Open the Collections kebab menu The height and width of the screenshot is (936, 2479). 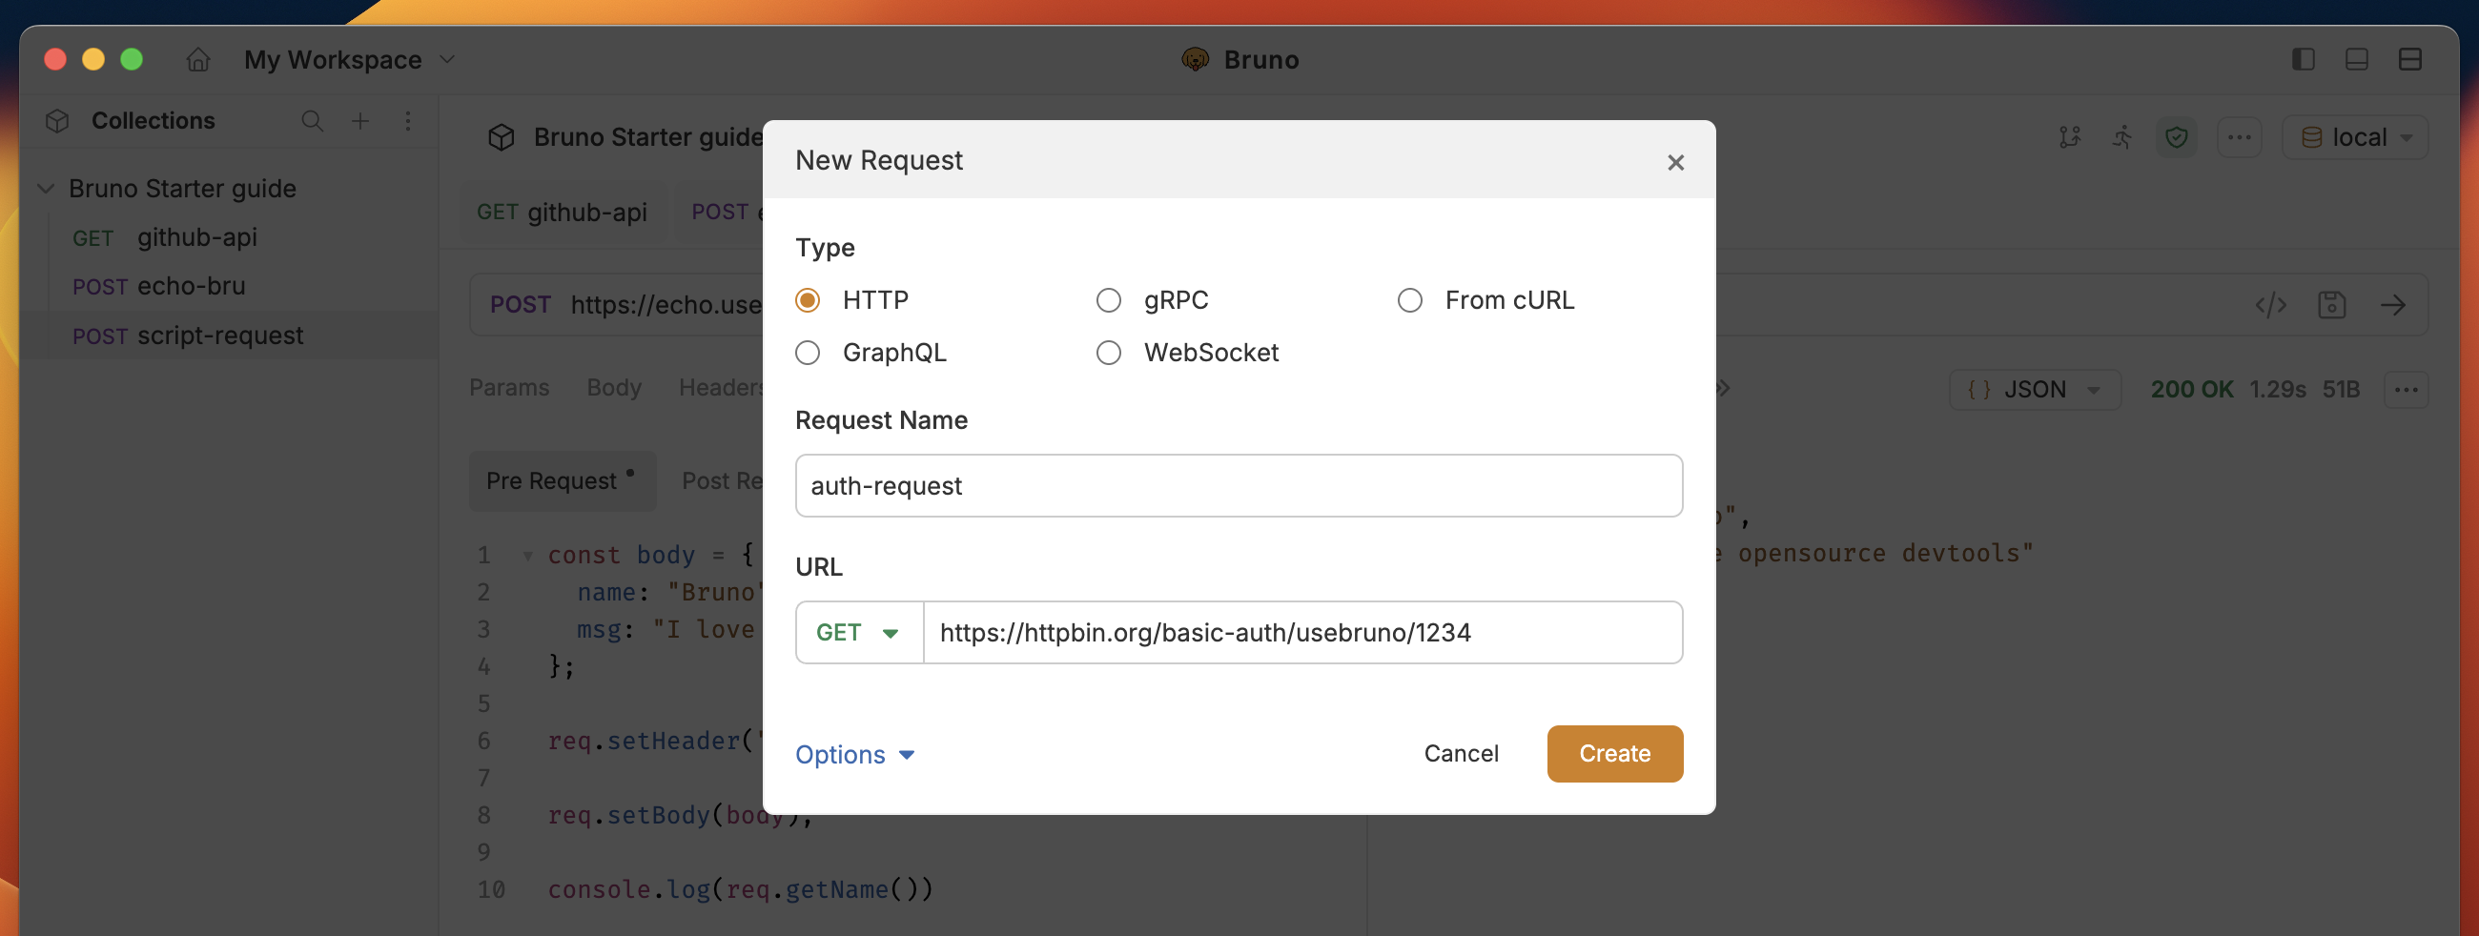tap(408, 121)
